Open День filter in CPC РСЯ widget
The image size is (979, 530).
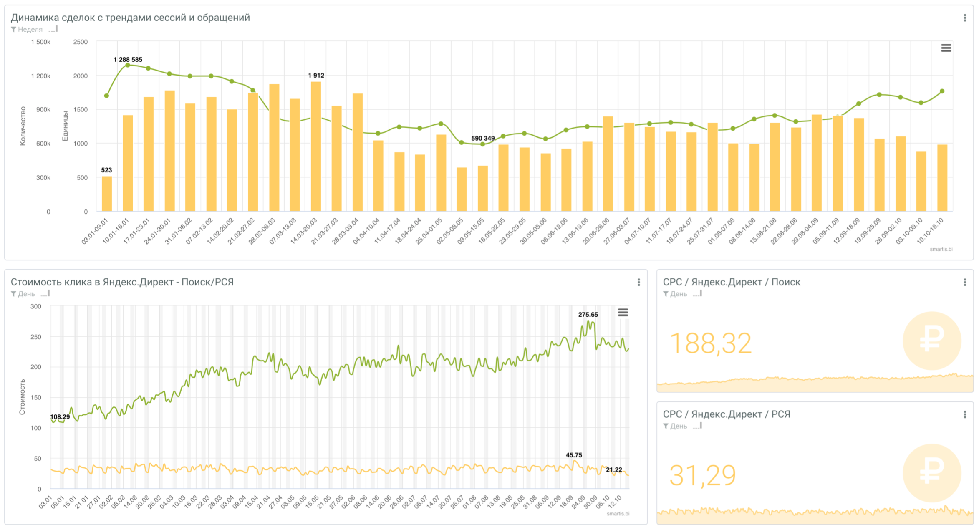pyautogui.click(x=678, y=426)
